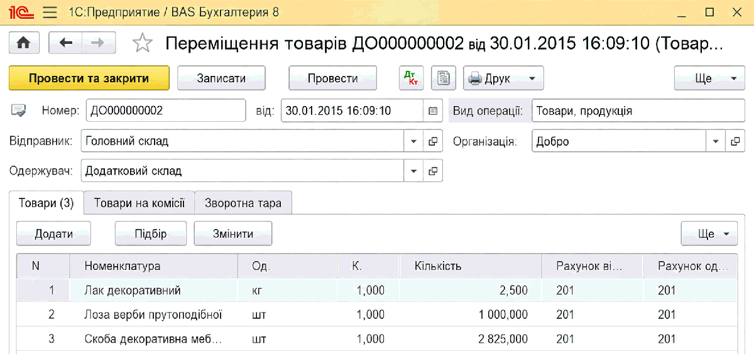
Task: Click Додатковий склад recipient field
Action: point(243,171)
